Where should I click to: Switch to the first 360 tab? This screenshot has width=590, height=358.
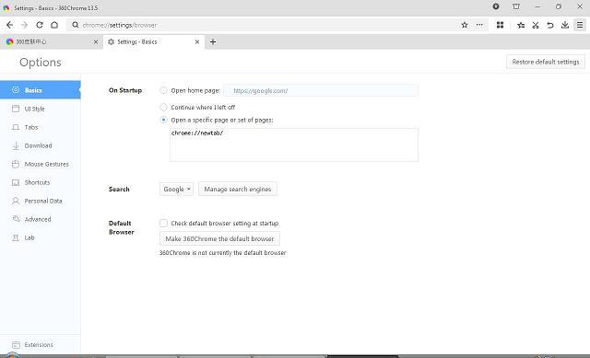pos(51,41)
